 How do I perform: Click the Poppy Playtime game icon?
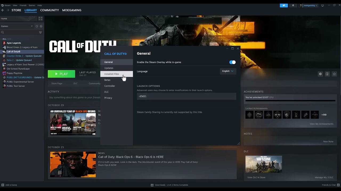pyautogui.click(x=4, y=73)
